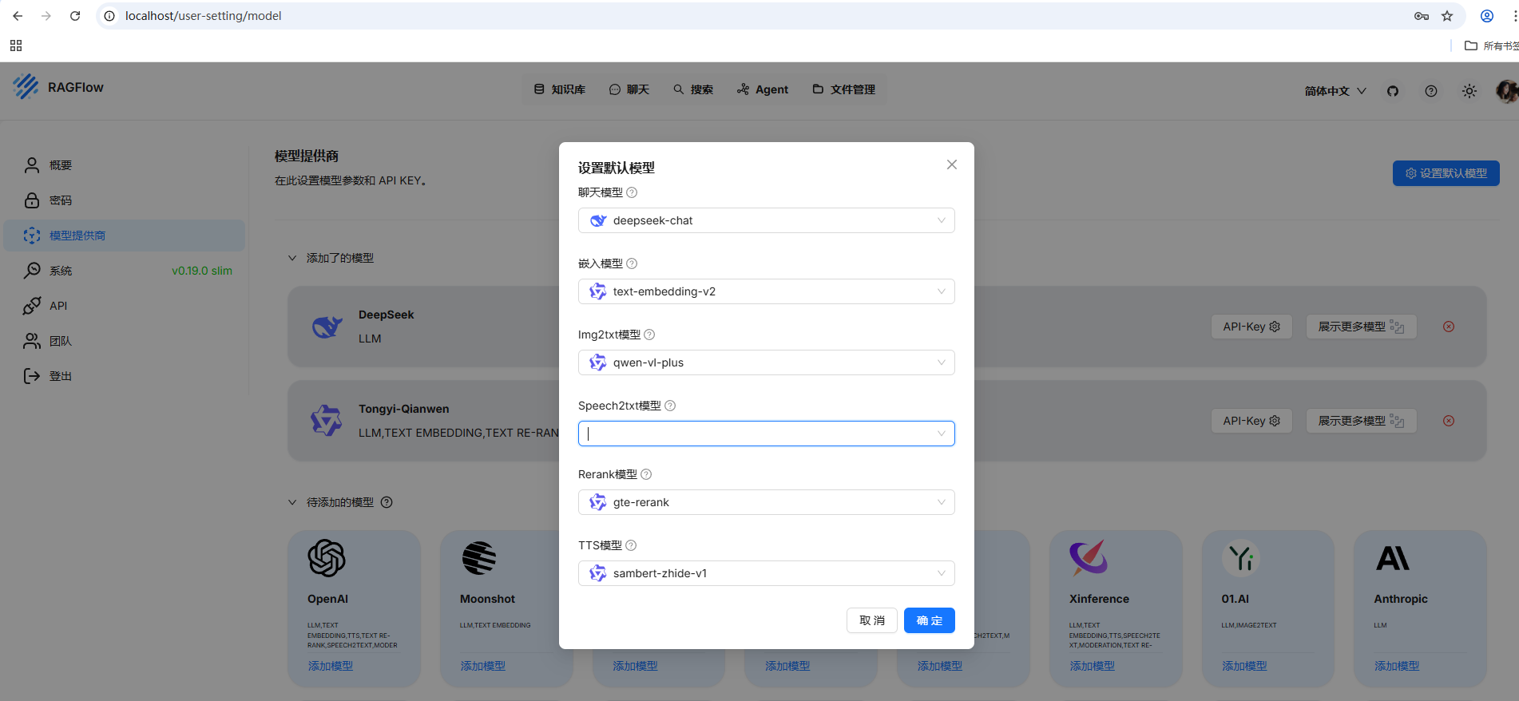Screen dimensions: 1519x701
Task: Click the 确定 button in dialog
Action: (x=930, y=620)
